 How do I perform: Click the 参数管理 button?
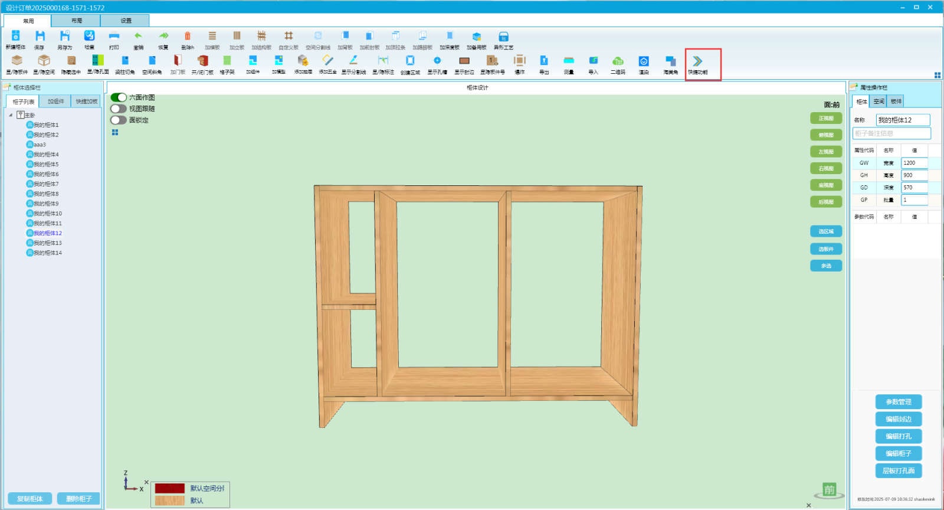(899, 402)
